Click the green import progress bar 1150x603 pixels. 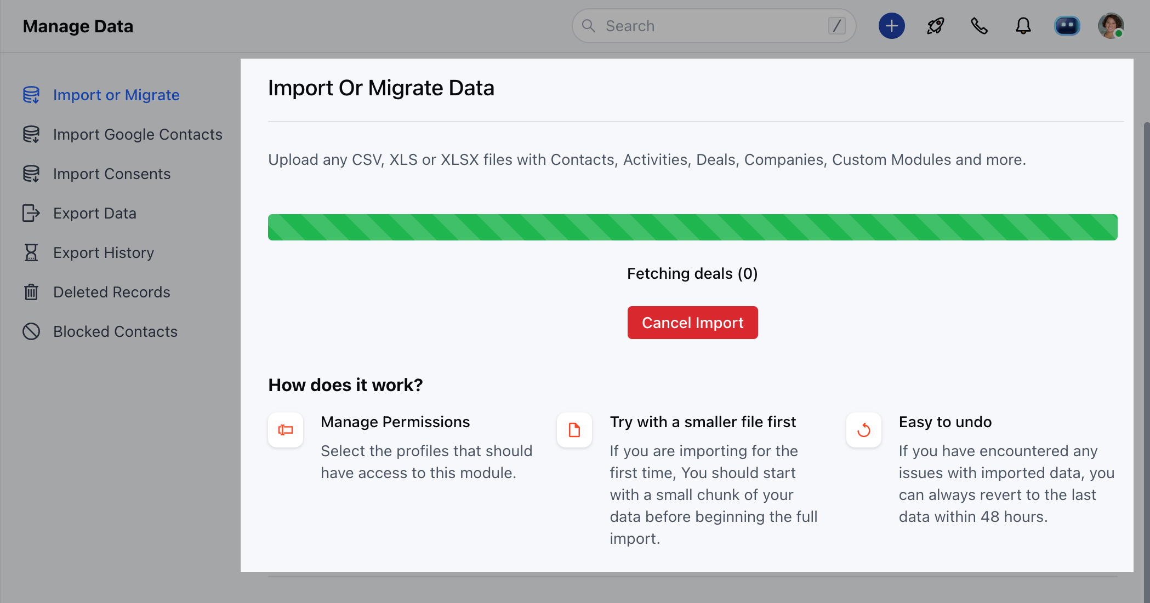coord(692,227)
